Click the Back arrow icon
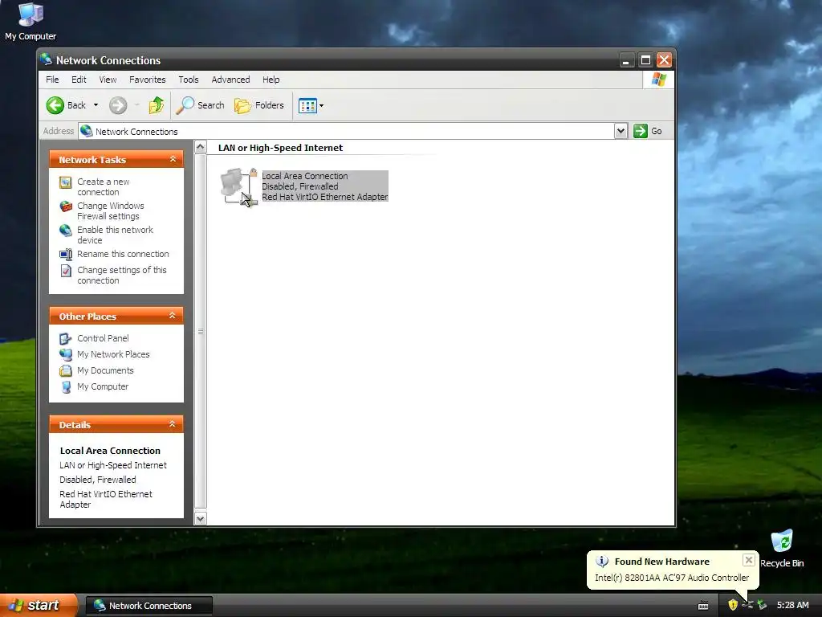This screenshot has height=617, width=822. 55,105
